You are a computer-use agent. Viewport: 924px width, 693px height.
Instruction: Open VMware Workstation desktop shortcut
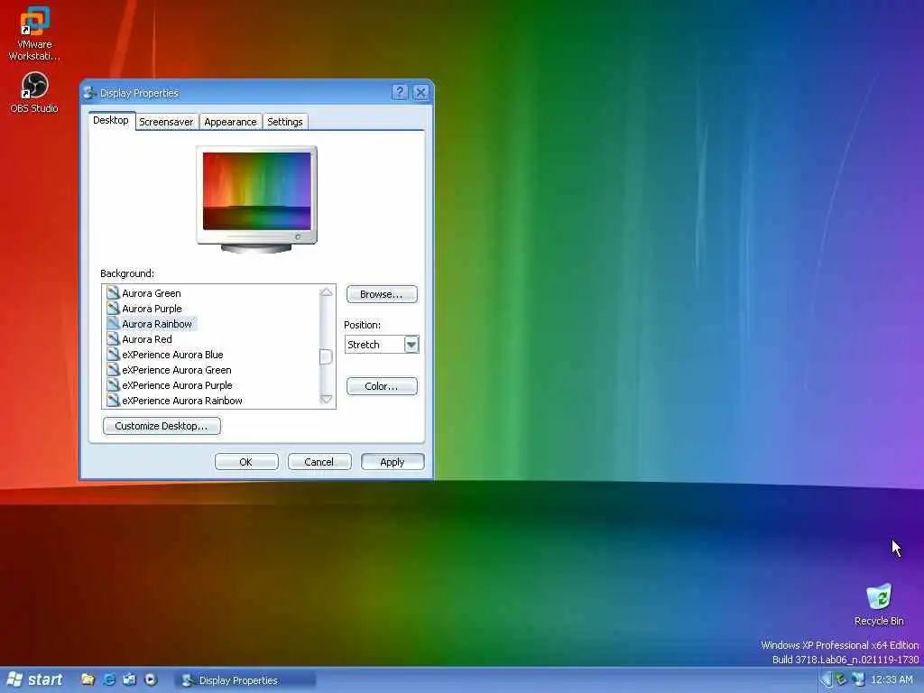(34, 33)
